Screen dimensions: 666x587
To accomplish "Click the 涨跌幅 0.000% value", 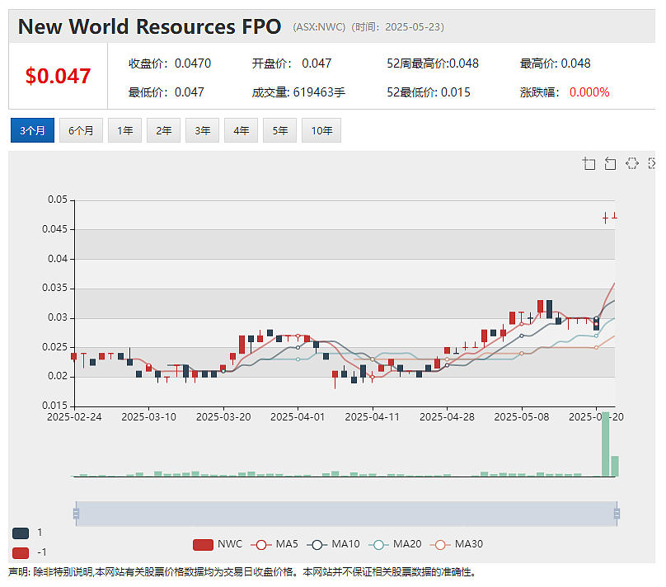I will [565, 92].
